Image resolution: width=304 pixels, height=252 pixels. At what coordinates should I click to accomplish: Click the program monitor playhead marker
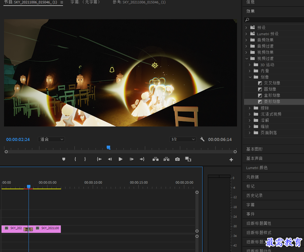pyautogui.click(x=109, y=148)
